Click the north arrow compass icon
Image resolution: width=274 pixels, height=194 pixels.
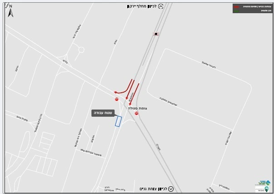tap(10, 11)
